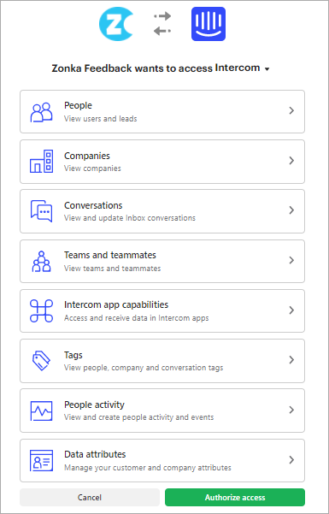Select 'View teams and teammates' description
Viewport: 329px width, 514px height.
click(113, 269)
